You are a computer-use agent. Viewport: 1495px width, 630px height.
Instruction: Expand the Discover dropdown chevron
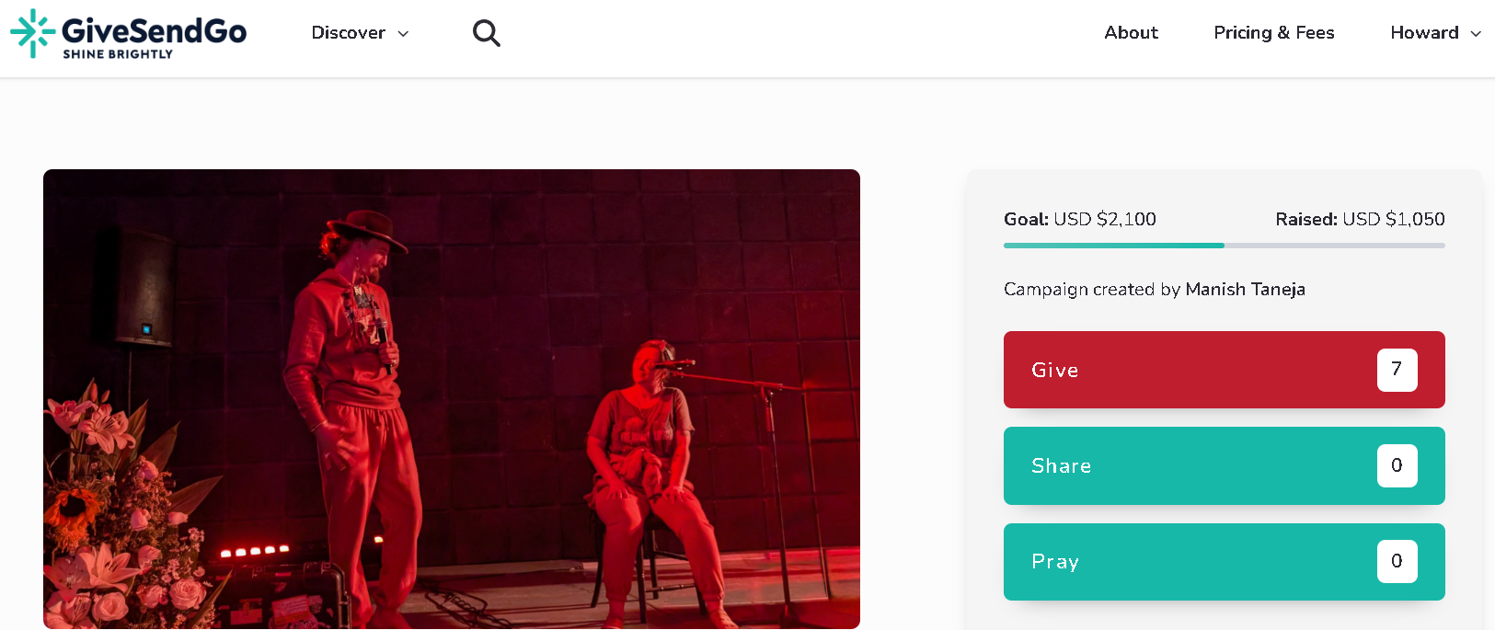[x=403, y=34]
